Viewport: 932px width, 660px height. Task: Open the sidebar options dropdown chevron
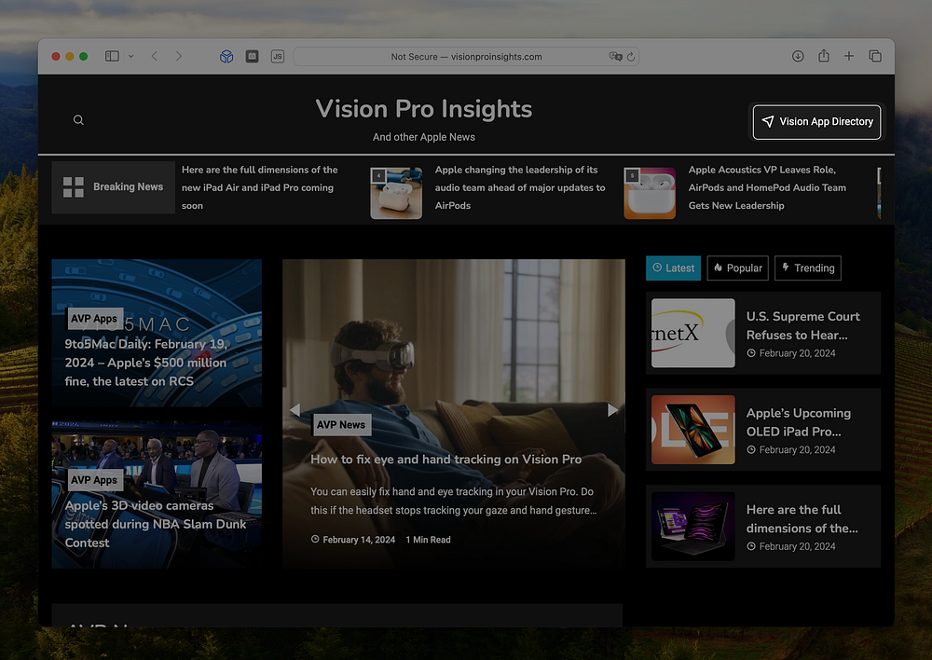[x=130, y=57]
